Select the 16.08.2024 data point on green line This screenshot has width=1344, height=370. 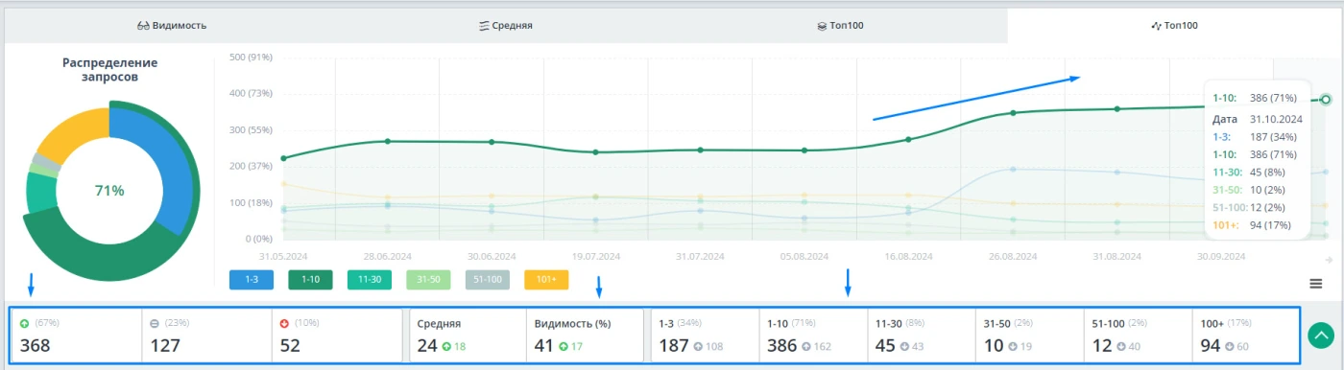click(908, 139)
